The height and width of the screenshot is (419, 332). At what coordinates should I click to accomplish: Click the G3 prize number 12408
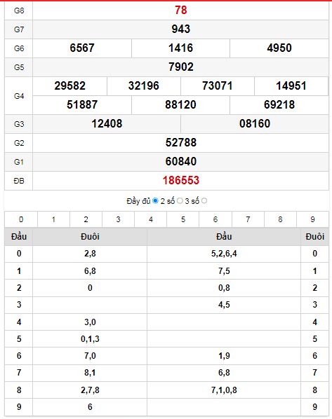pos(107,123)
